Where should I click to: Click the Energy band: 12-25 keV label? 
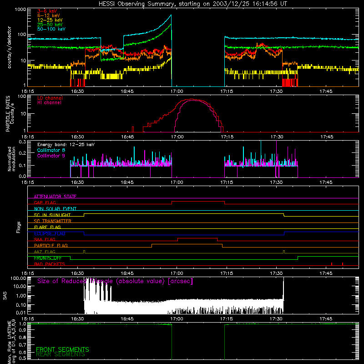(66, 145)
